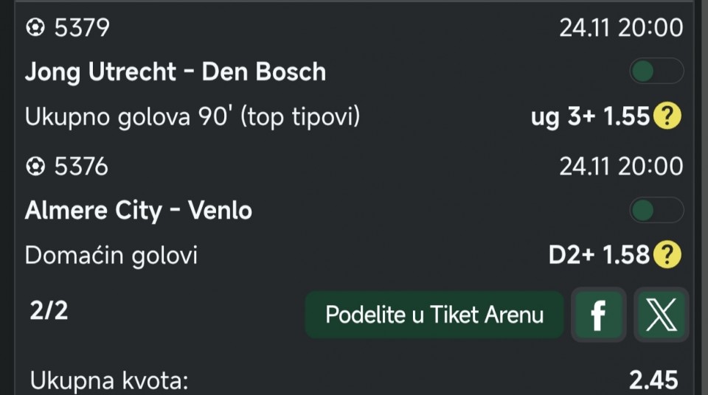Click the total odds value 2.45
This screenshot has width=708, height=395.
(653, 380)
